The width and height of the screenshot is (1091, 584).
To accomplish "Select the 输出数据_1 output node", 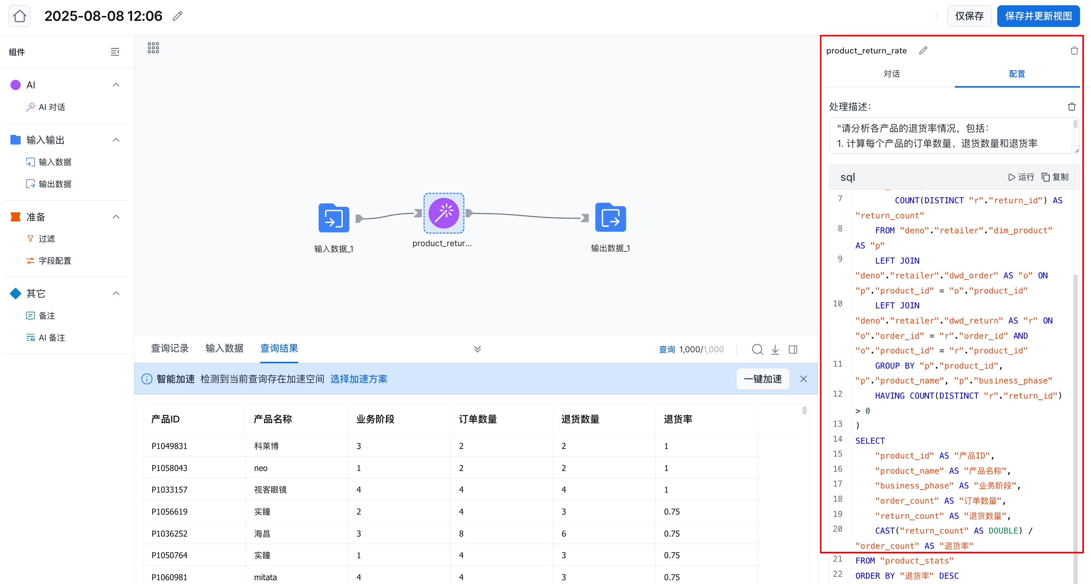I will [610, 218].
